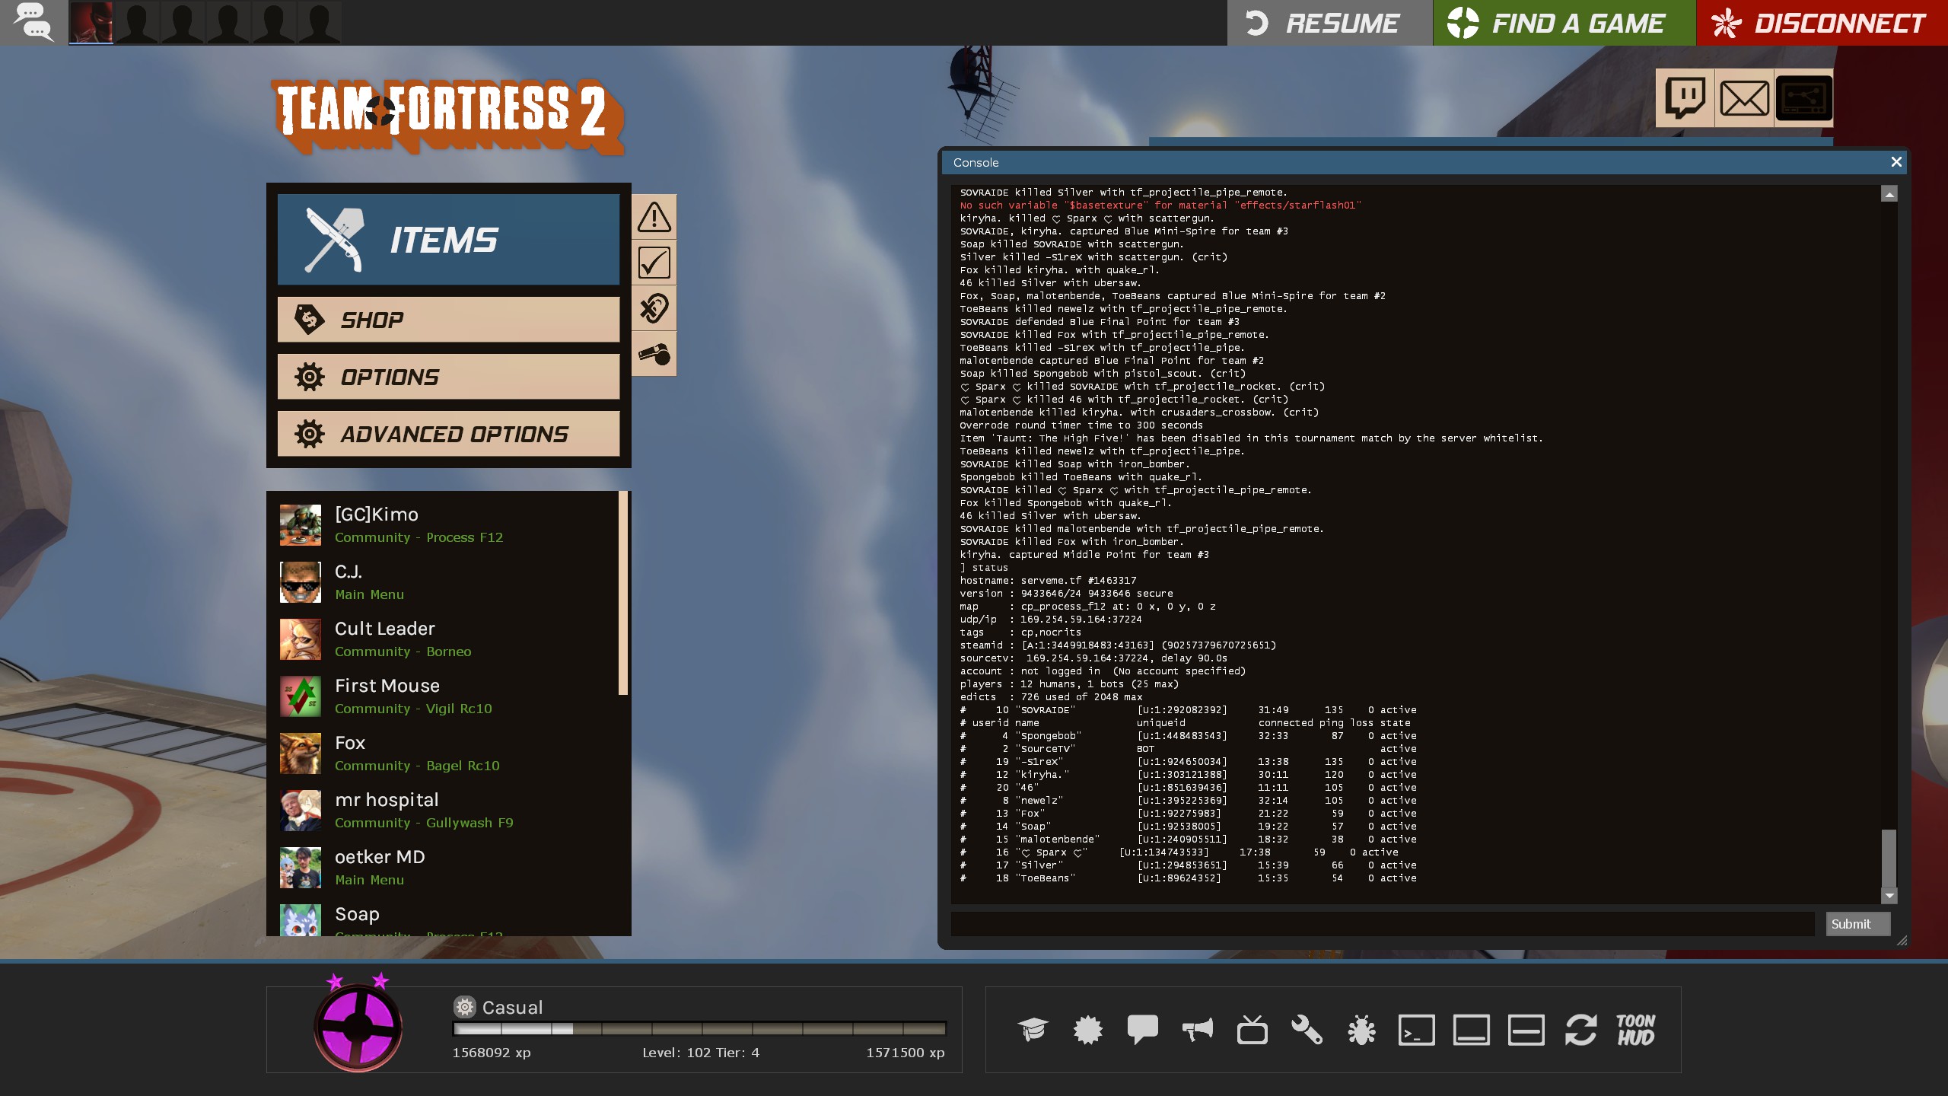Click the graduation cap training icon
The height and width of the screenshot is (1096, 1948).
pos(1033,1030)
